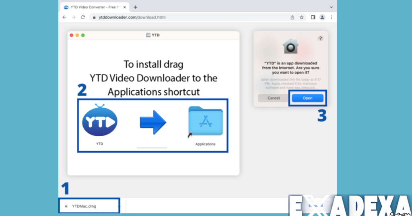412x216 pixels.
Task: Zoom the YTD installer window
Action: (x=83, y=35)
